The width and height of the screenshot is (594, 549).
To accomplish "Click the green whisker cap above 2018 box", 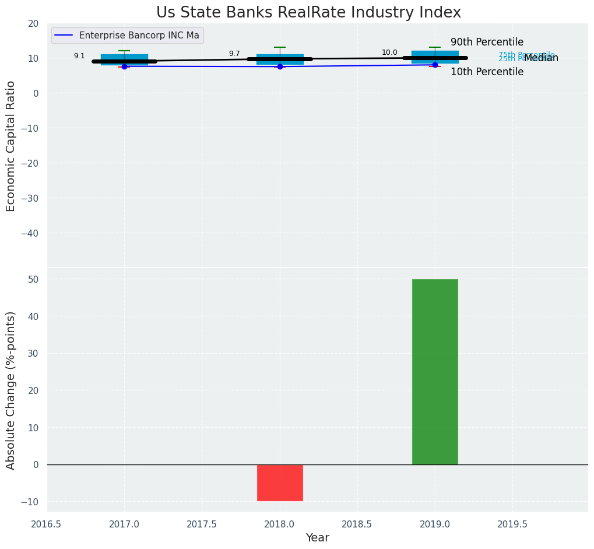I will 280,47.
